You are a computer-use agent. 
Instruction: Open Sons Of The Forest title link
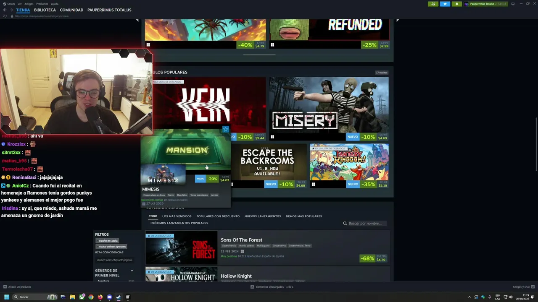241,240
